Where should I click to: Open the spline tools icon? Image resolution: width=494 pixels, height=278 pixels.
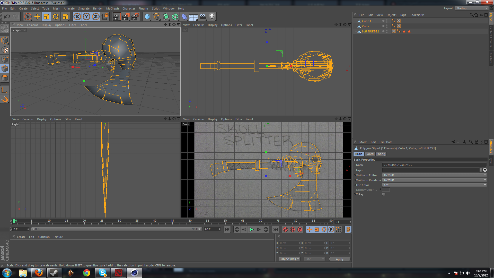click(x=156, y=17)
